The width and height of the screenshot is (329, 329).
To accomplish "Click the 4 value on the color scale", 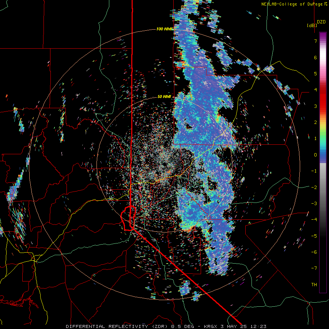I will 315,90.
